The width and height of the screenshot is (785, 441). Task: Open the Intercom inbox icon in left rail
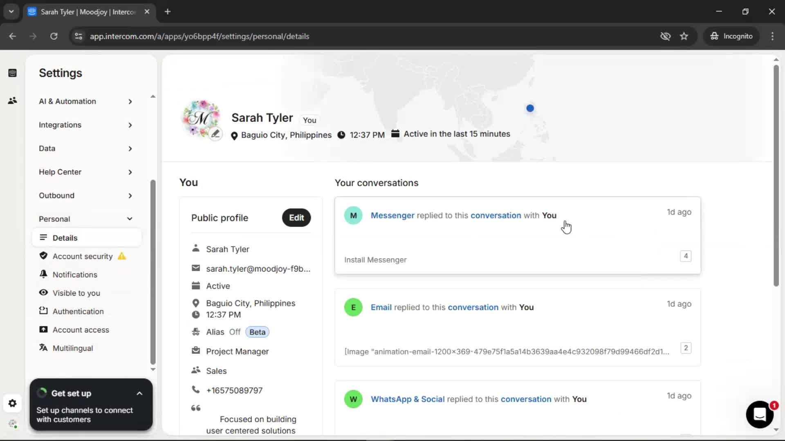[x=12, y=73]
